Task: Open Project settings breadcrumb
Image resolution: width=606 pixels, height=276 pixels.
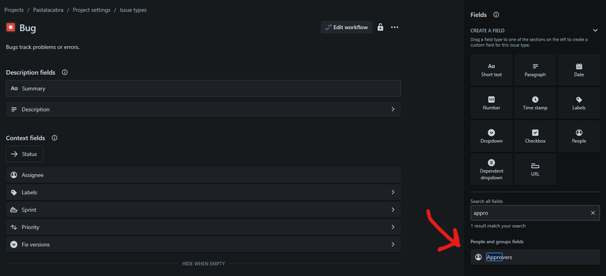Action: 92,10
